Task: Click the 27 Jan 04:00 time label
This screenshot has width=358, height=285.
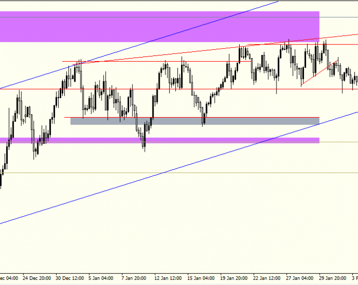Action: tap(299, 278)
